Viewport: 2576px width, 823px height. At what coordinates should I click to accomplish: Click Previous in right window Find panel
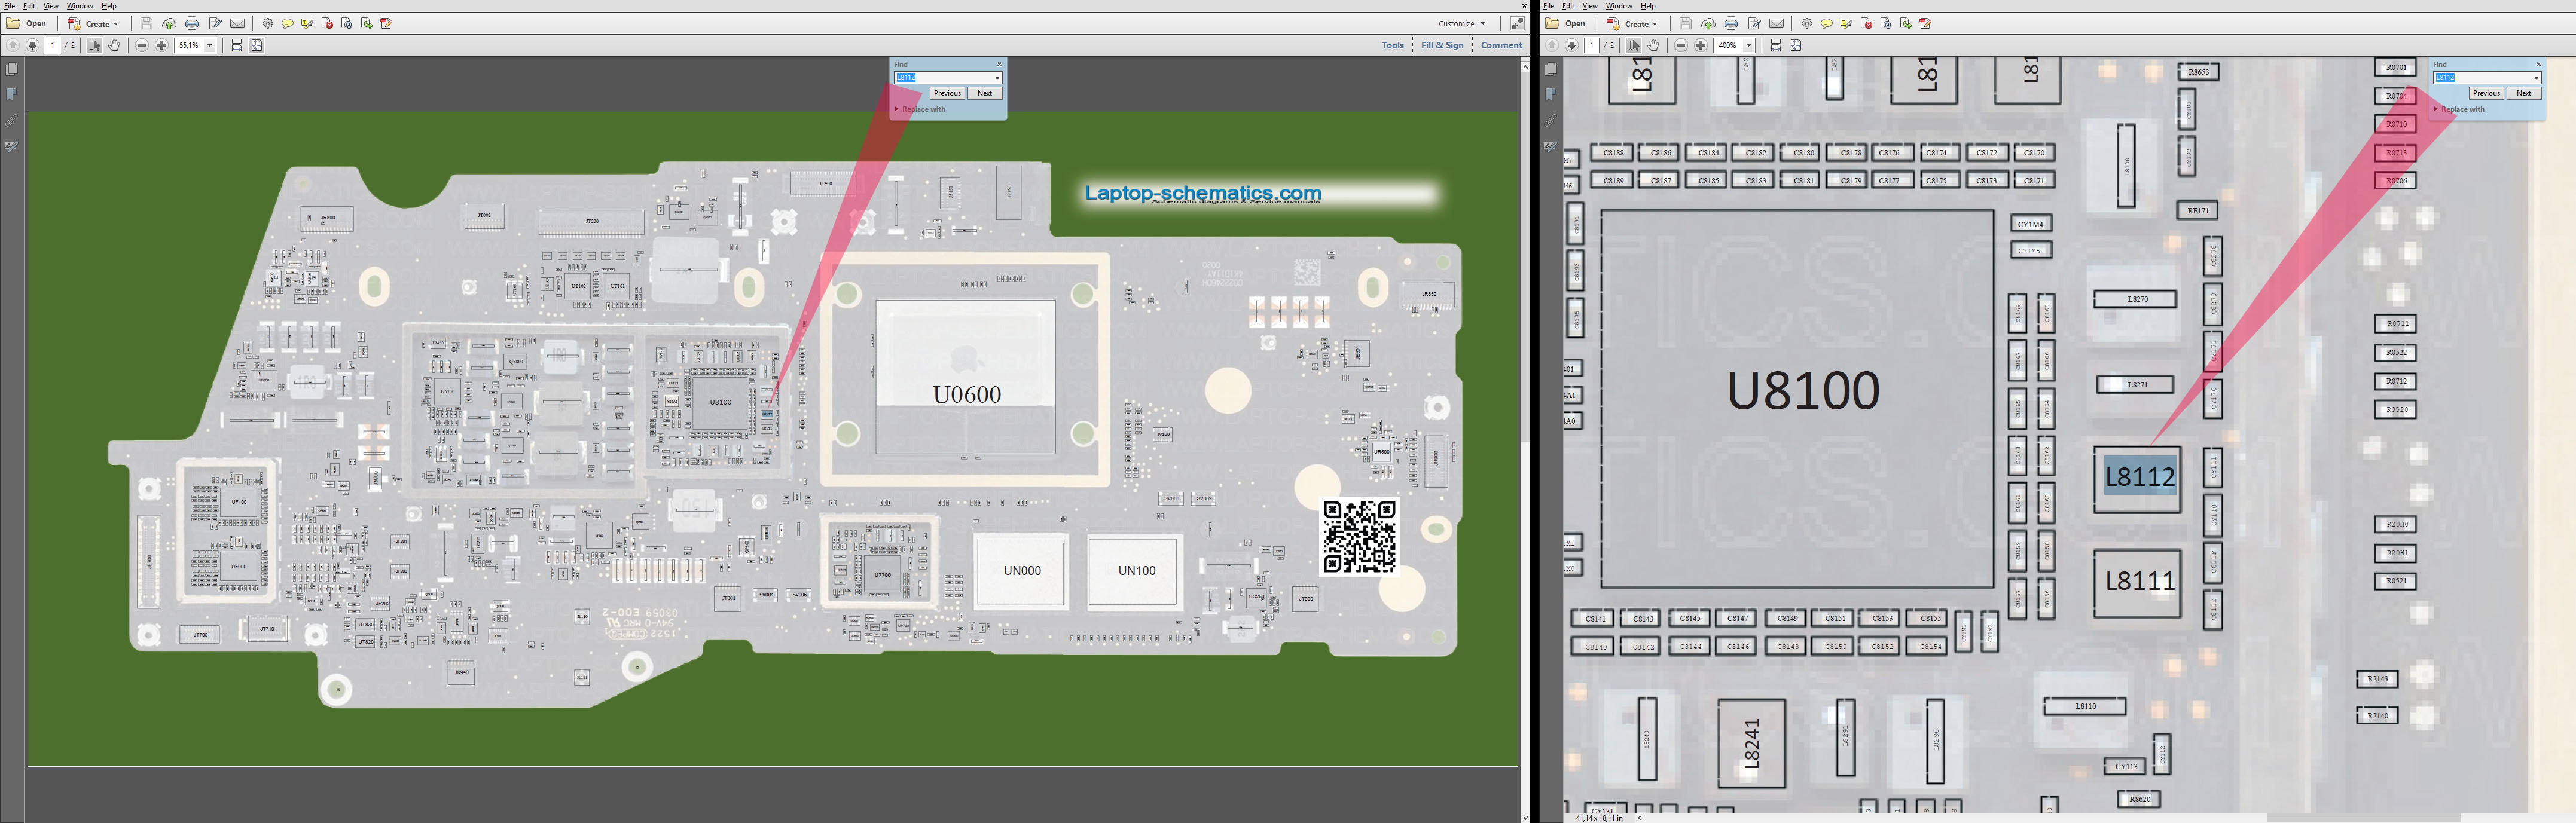point(2486,93)
